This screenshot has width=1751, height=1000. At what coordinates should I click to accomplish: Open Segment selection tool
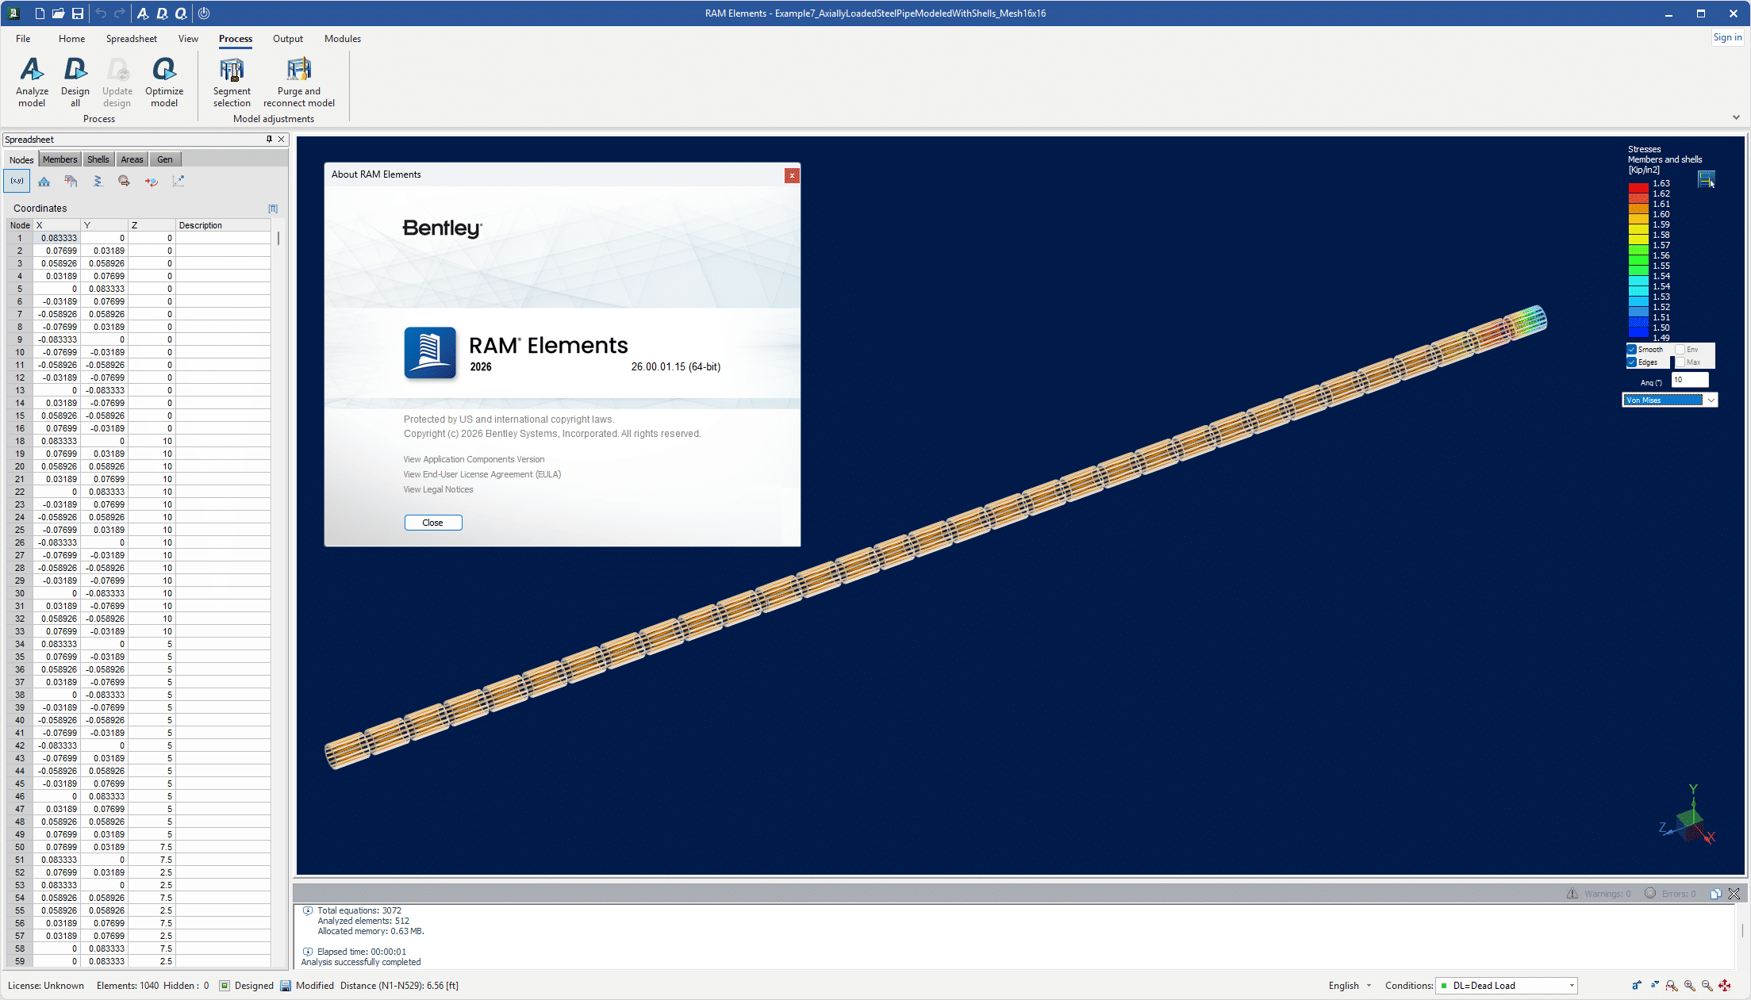click(x=232, y=82)
